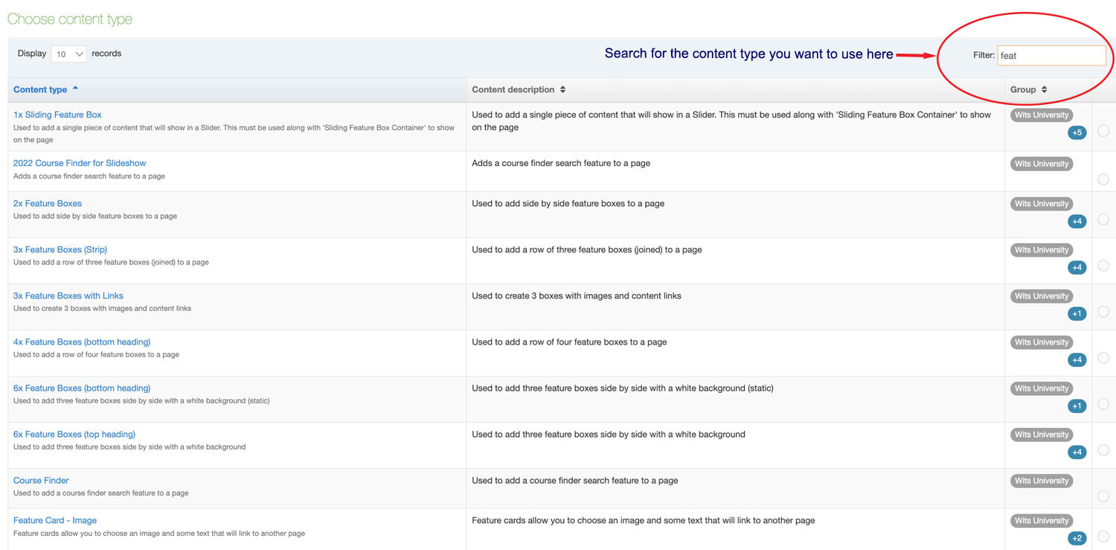The width and height of the screenshot is (1116, 550).
Task: Open the Course Finder content type
Action: pos(41,480)
